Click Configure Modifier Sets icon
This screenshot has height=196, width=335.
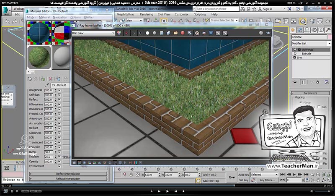pyautogui.click(x=327, y=82)
